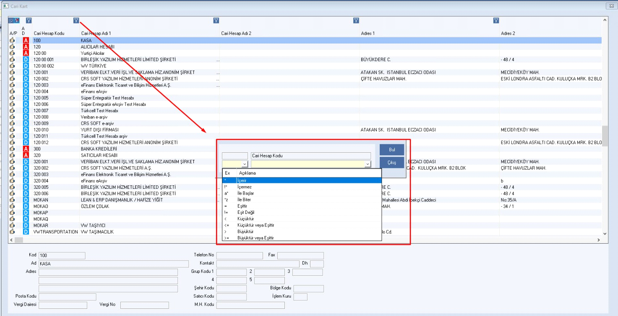Choose "İle Başlar" from the operator list

245,193
